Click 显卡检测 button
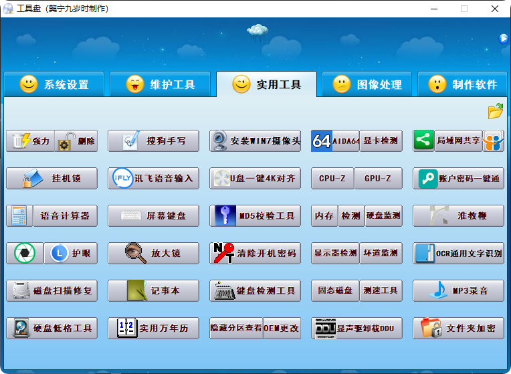 (x=381, y=141)
